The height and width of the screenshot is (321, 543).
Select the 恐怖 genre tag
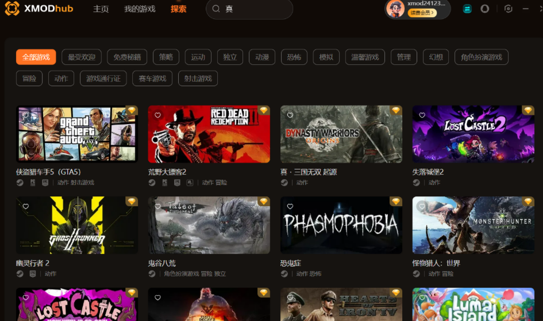click(294, 57)
